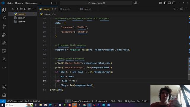The image size is (190, 107).
Task: Open the Testing flask view
Action: 4,59
